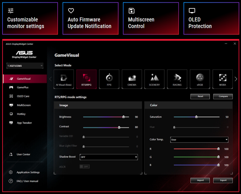Image resolution: width=241 pixels, height=194 pixels.
Task: Click the Saturation slider handle
Action: (196, 117)
